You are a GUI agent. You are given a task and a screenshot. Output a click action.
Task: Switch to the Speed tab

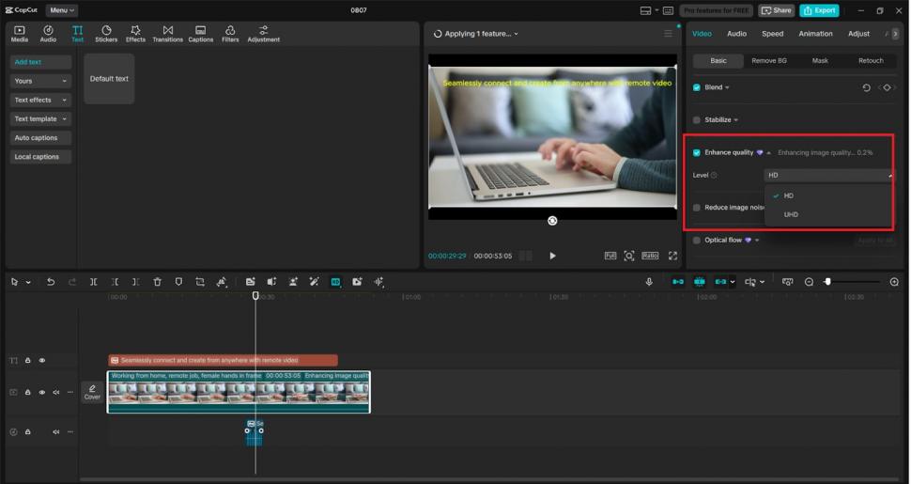coord(772,34)
